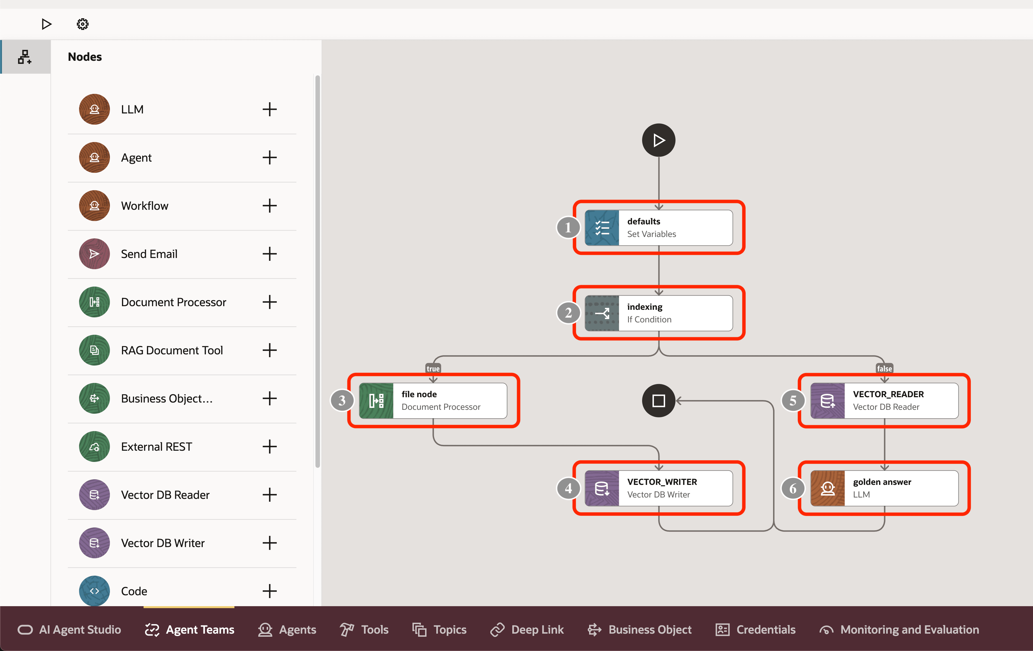Add a Send Email node
Screen dimensions: 1033x651
269,254
